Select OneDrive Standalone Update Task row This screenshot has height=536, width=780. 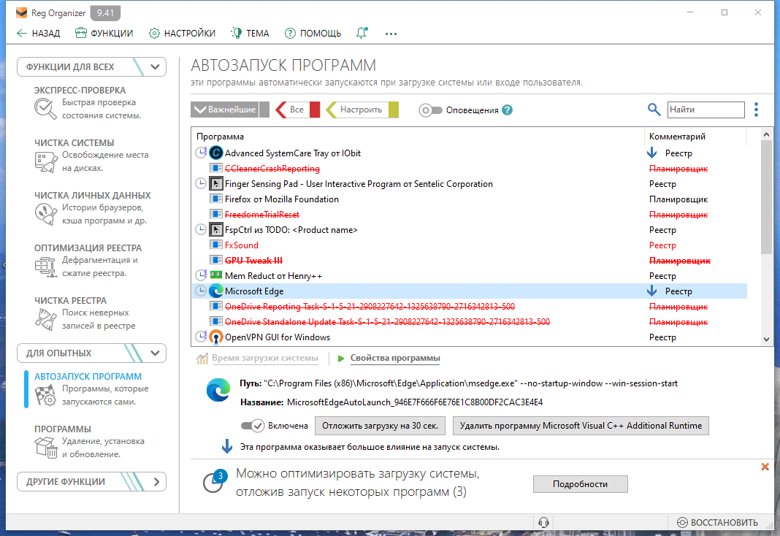click(470, 322)
